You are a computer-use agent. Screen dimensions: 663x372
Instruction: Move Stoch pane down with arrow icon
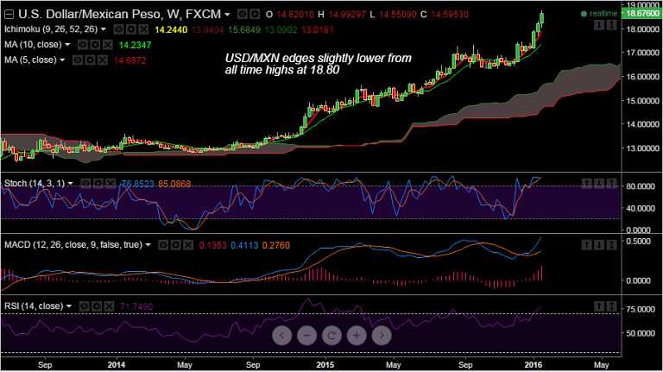[x=599, y=183]
